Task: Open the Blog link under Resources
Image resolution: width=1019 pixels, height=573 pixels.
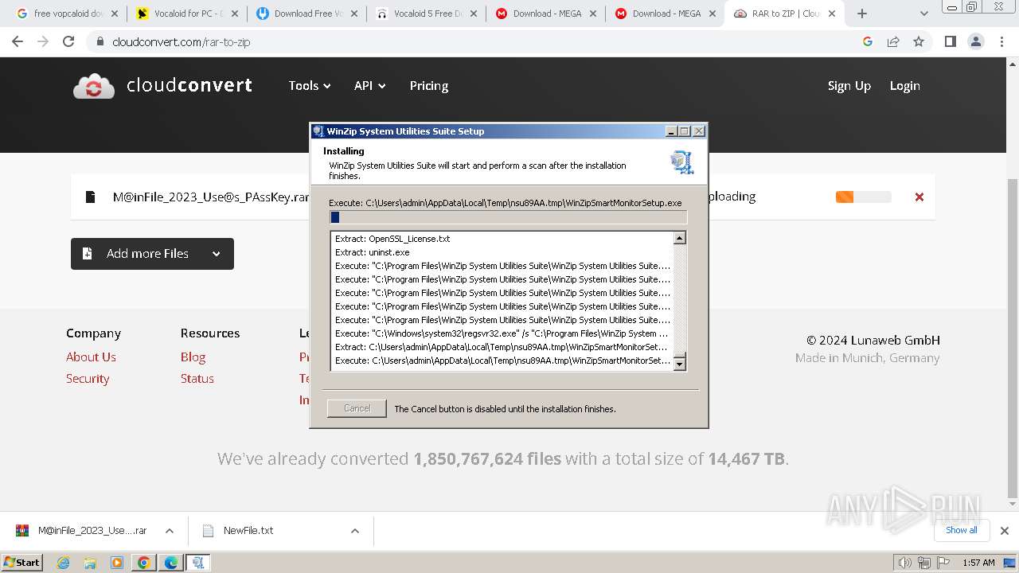Action: [x=193, y=357]
